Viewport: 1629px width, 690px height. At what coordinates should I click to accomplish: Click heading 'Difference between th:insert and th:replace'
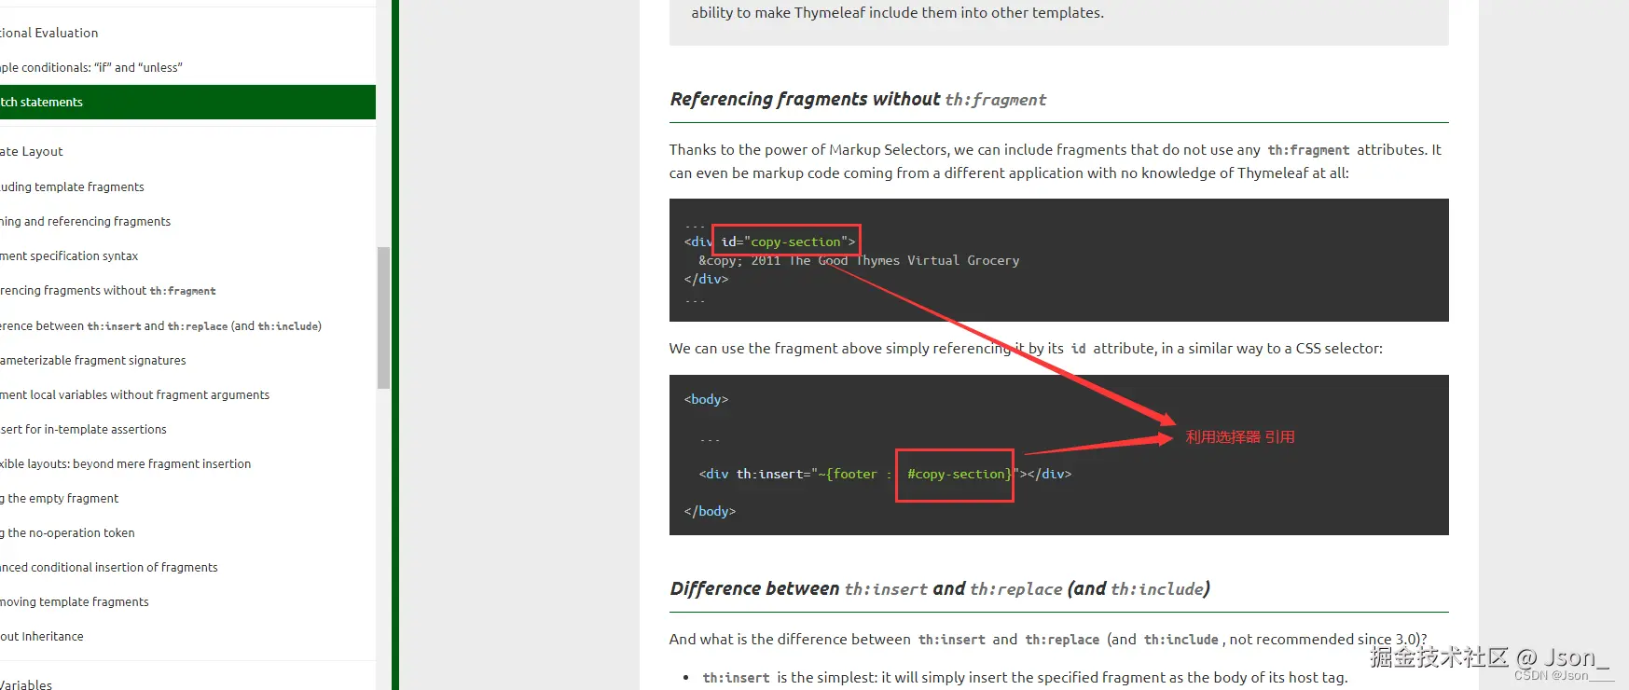coord(940,588)
